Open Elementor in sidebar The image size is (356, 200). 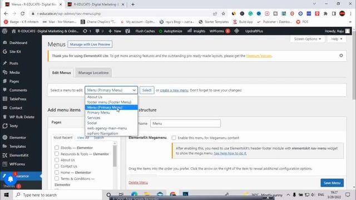tap(17, 137)
